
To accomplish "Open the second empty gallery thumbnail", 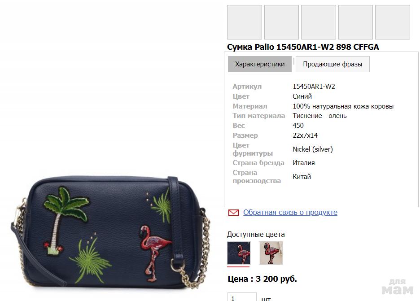I will (281, 22).
